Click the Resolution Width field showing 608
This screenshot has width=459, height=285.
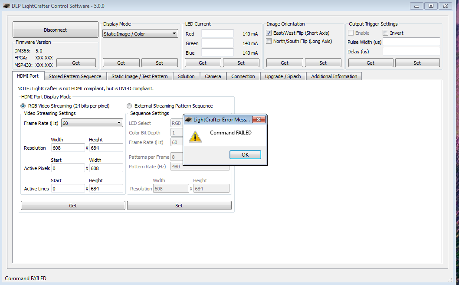(x=68, y=148)
